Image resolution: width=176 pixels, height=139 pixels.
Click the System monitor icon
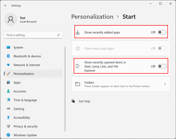click(x=8, y=47)
